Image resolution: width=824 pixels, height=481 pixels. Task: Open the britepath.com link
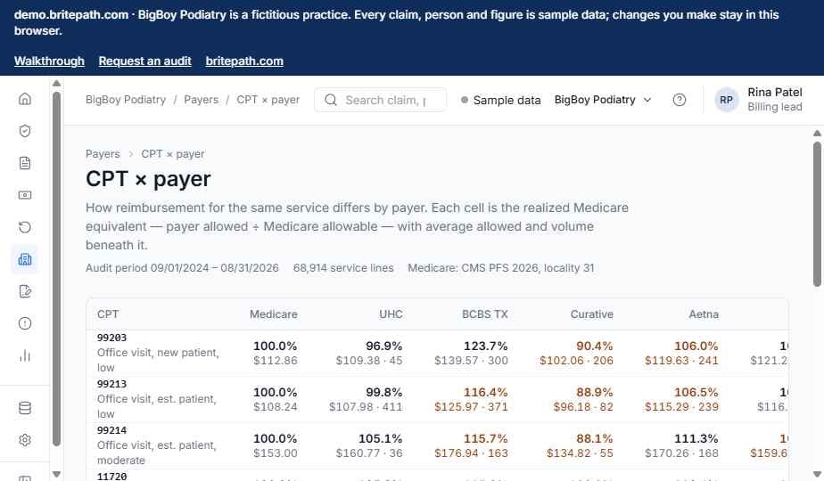tap(244, 61)
